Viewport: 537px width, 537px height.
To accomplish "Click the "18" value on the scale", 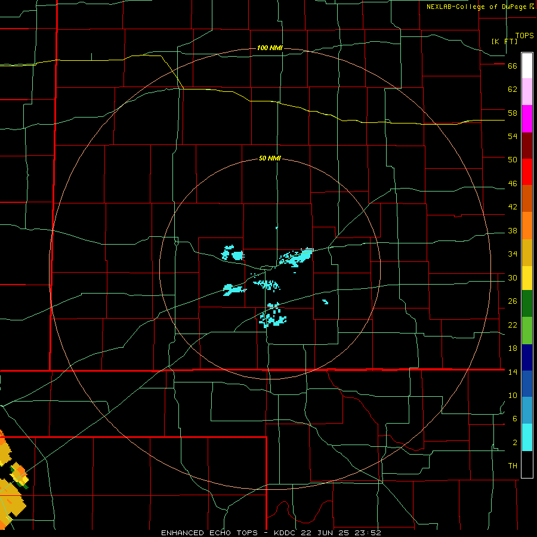I will point(513,348).
